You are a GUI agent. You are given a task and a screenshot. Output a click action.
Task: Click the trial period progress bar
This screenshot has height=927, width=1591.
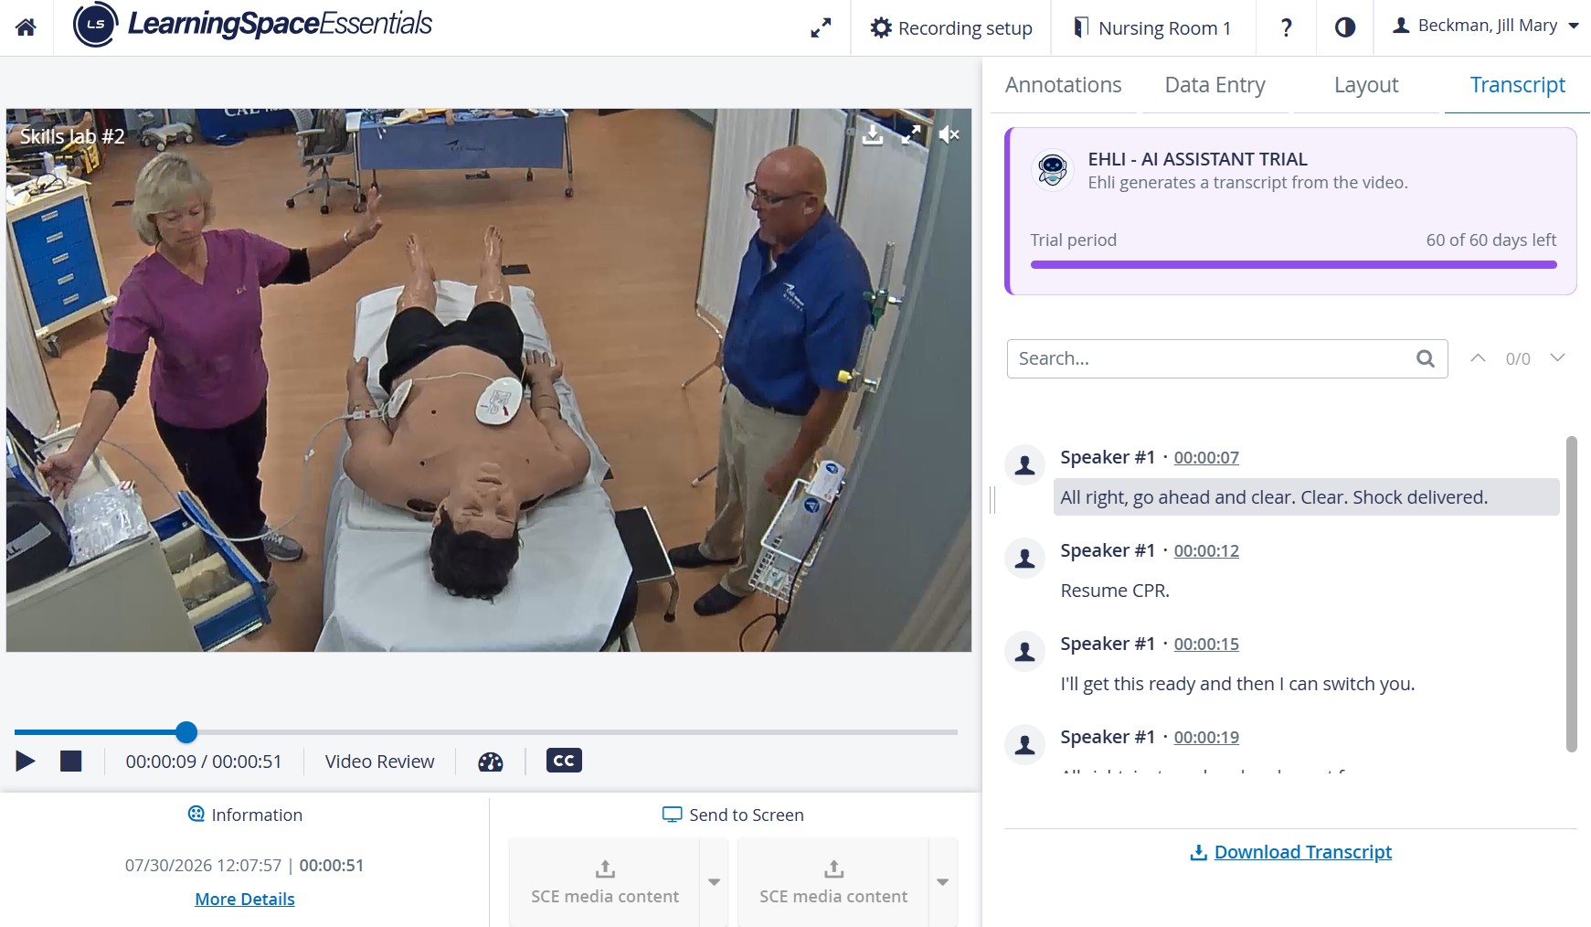click(x=1293, y=265)
